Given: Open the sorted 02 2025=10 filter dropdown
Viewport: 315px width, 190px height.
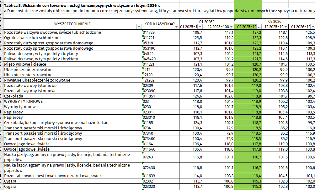Looking at the screenshot, I should tap(259, 27).
